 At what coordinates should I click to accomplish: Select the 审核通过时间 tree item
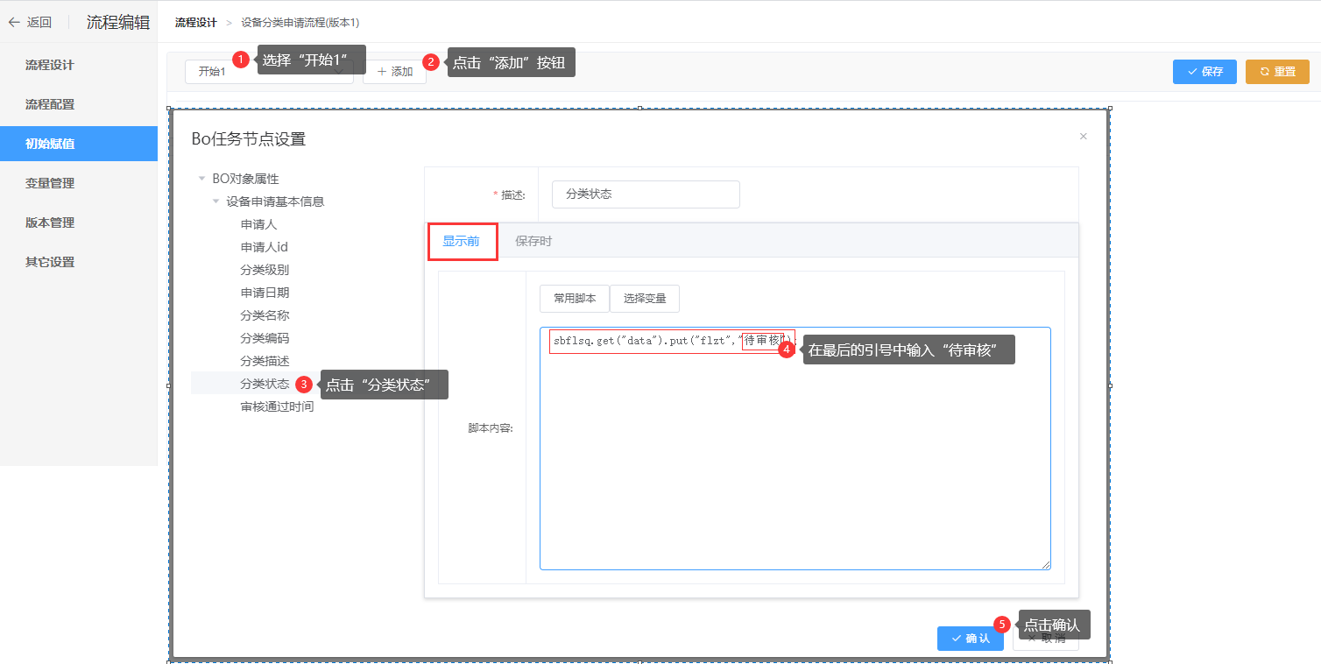[x=277, y=406]
